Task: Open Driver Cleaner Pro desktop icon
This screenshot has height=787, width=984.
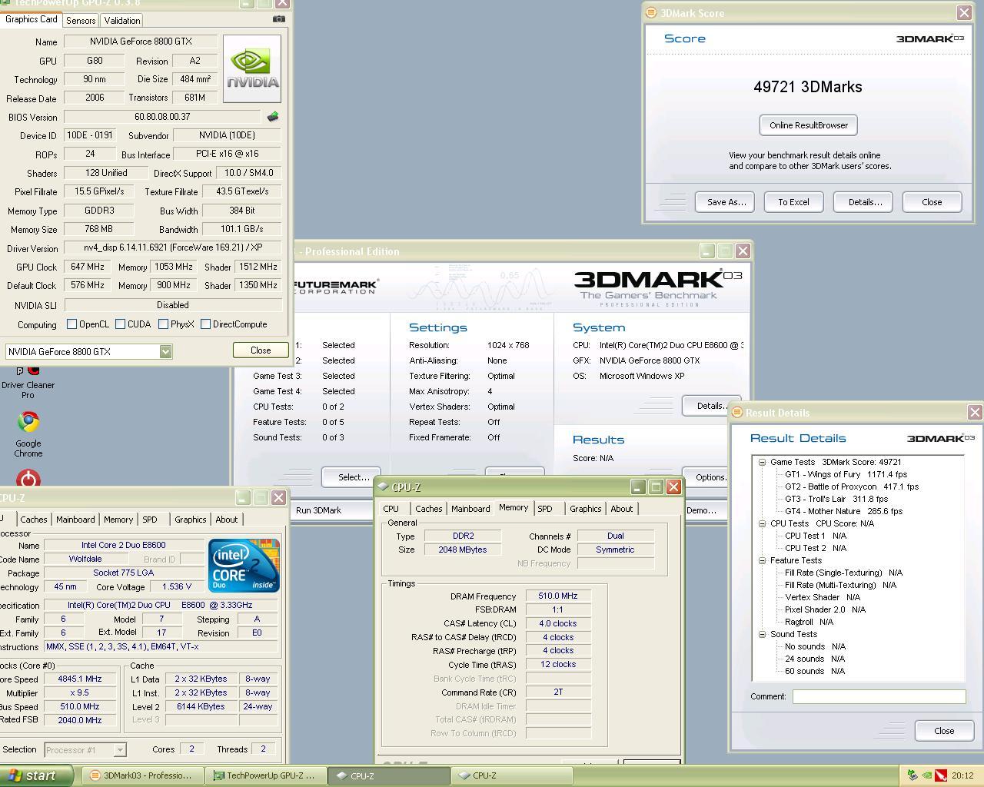Action: coord(28,383)
